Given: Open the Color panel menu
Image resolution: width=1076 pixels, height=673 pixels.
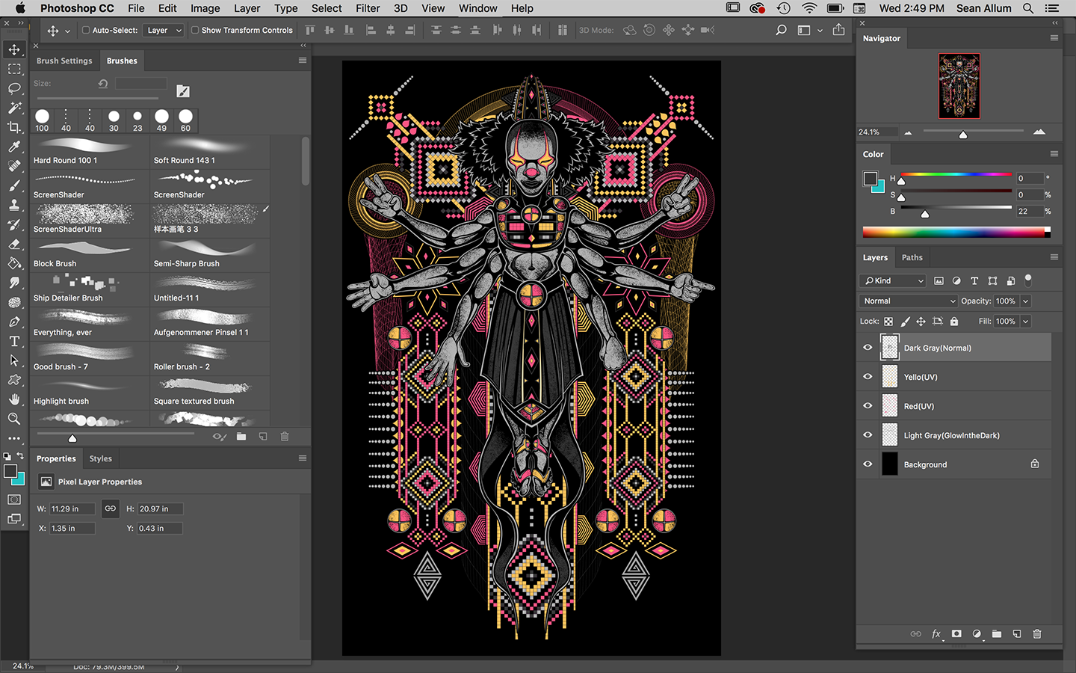Looking at the screenshot, I should pyautogui.click(x=1054, y=154).
